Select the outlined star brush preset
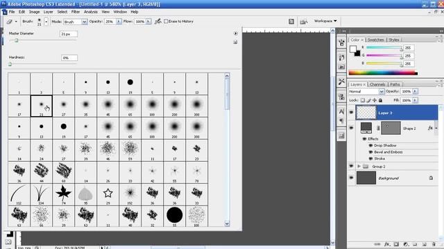Screen dimensions: 444x249 [x=108, y=195]
